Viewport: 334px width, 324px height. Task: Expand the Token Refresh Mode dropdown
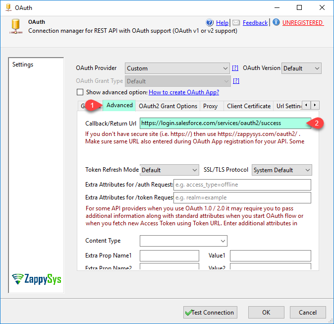pos(169,170)
